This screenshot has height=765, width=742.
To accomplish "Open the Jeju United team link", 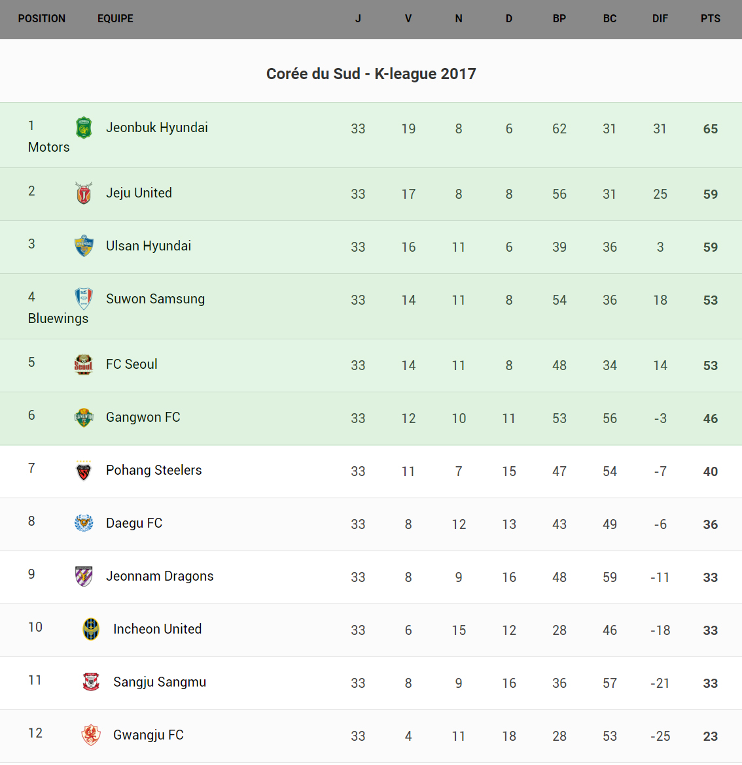I will pyautogui.click(x=139, y=193).
